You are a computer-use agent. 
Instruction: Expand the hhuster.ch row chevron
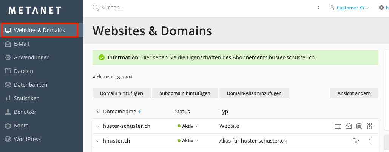pyautogui.click(x=98, y=141)
